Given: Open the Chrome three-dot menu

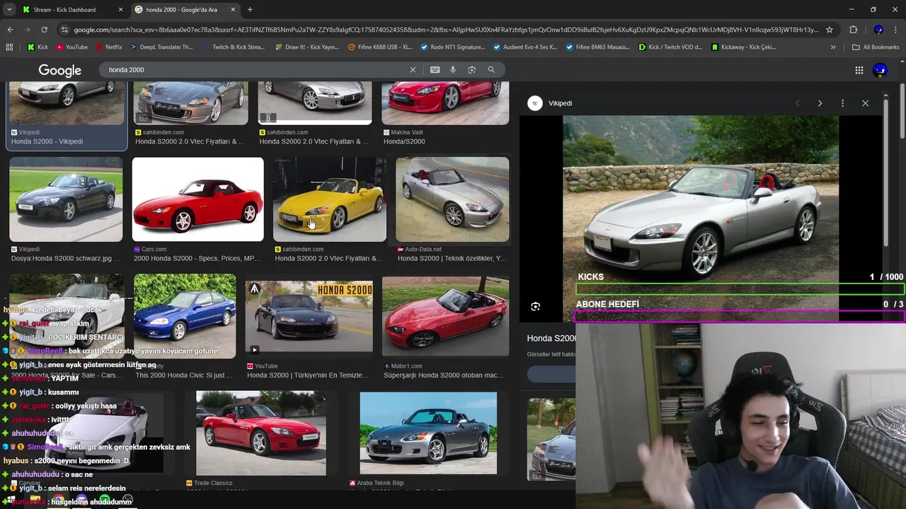Looking at the screenshot, I should coord(895,30).
